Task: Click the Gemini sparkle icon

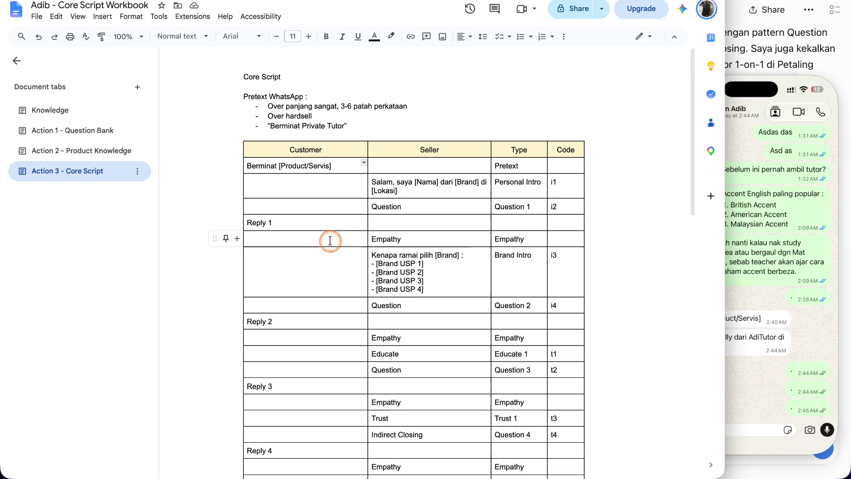Action: coord(682,9)
